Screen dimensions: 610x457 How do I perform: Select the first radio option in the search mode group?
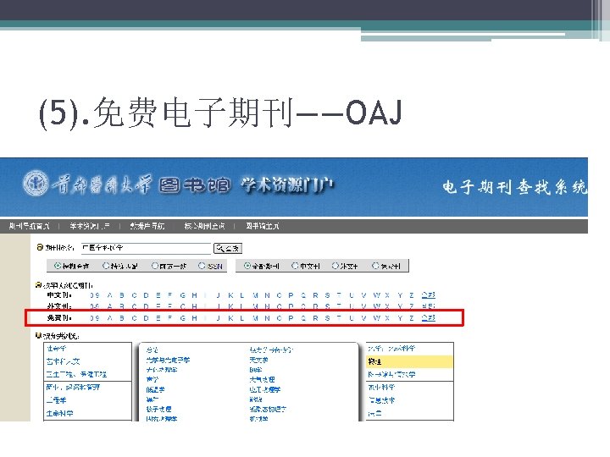point(58,266)
